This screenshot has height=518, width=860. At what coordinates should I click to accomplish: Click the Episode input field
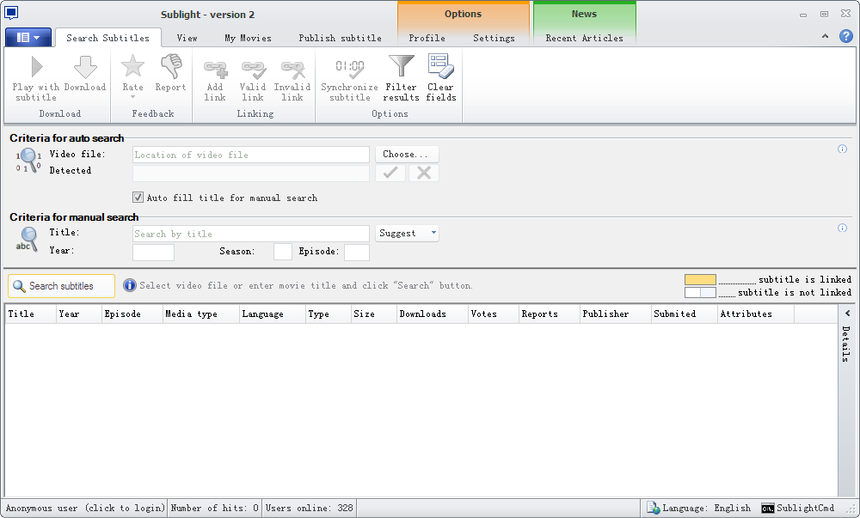pos(357,253)
